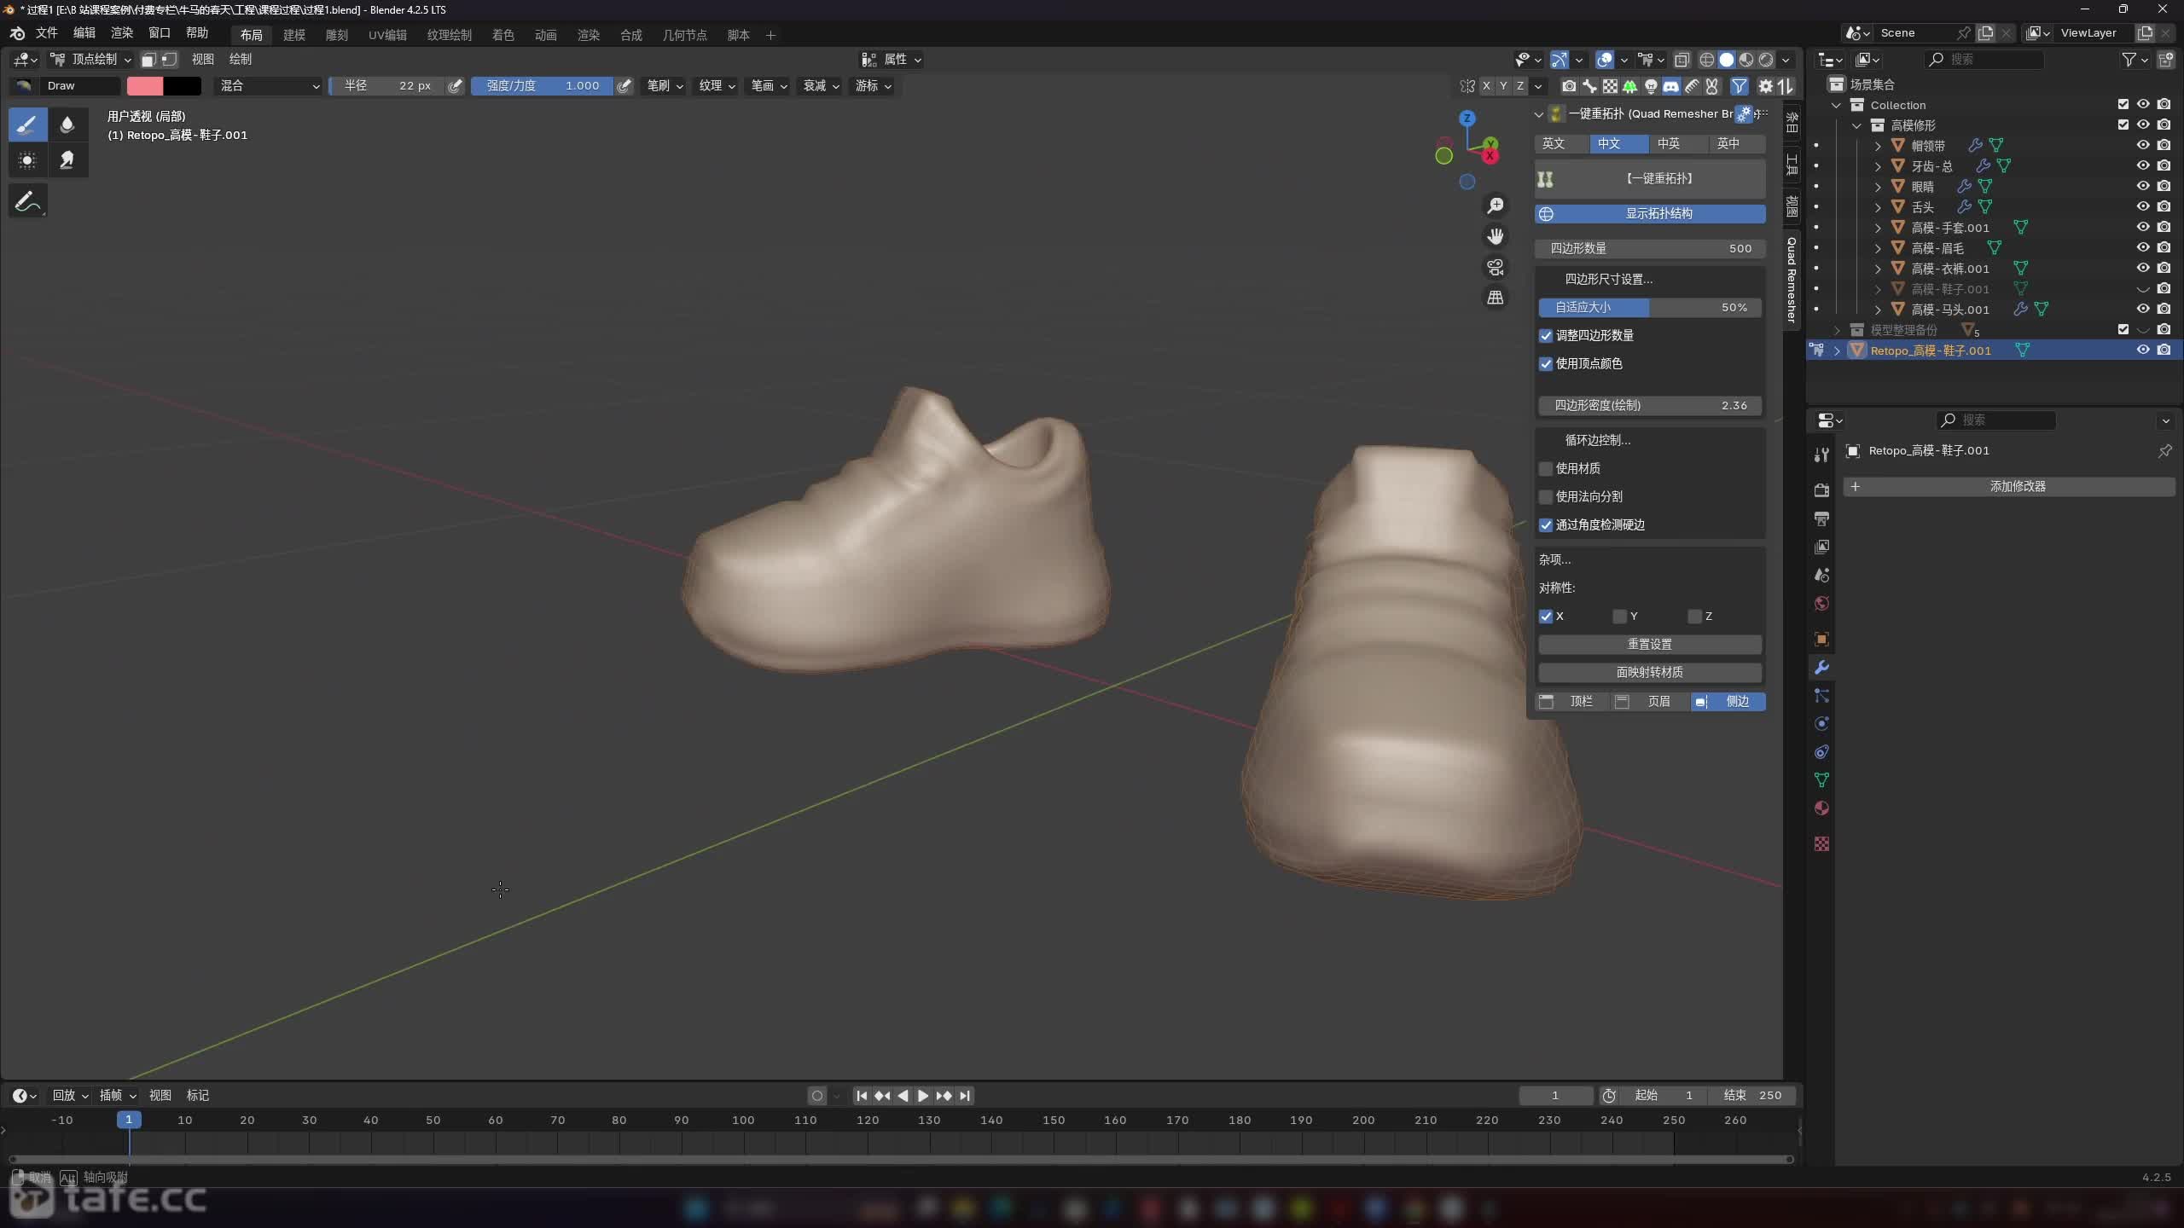Image resolution: width=2184 pixels, height=1228 pixels.
Task: Open the 顶点绘制 mode dropdown
Action: [x=92, y=59]
